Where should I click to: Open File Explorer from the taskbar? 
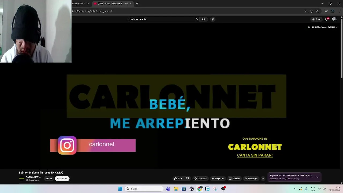pyautogui.click(x=176, y=189)
